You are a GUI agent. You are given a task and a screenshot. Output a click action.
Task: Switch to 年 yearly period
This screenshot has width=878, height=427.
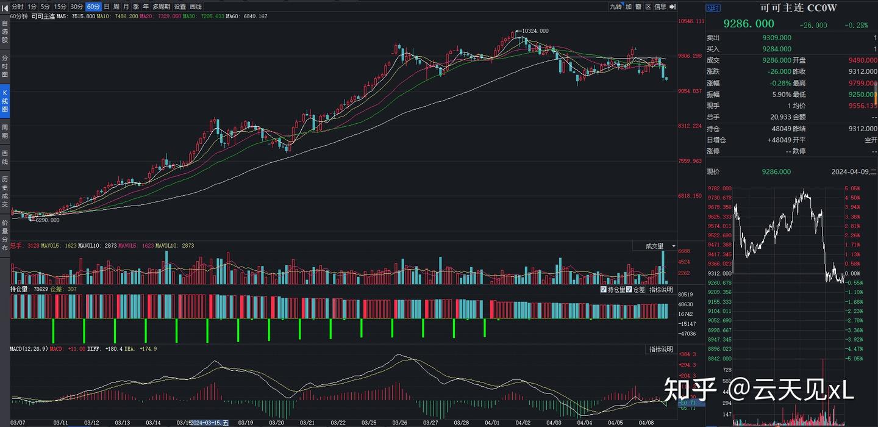click(x=146, y=7)
